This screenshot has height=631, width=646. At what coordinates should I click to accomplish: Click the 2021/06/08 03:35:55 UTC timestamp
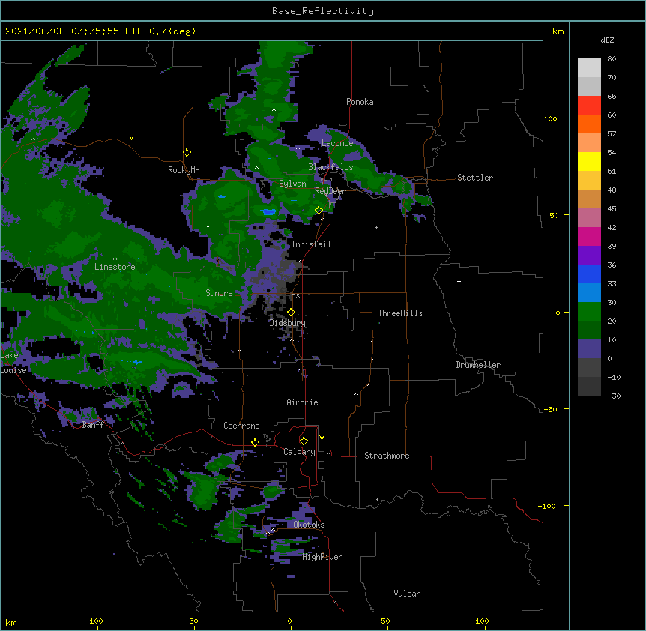[x=74, y=31]
